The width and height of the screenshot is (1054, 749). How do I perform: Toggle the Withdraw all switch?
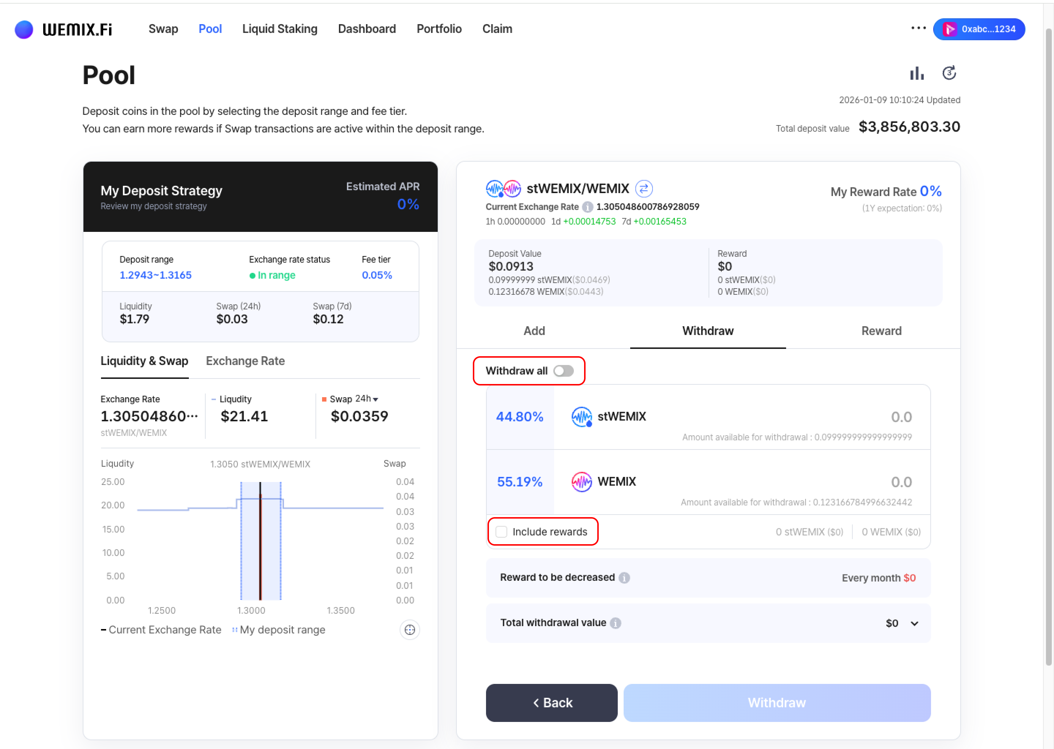click(564, 371)
